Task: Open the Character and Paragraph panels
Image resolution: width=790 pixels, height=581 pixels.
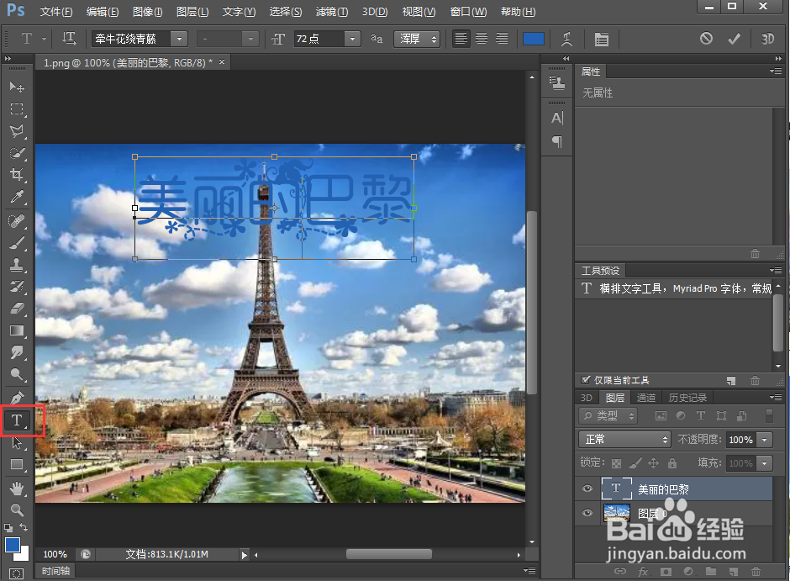Action: pyautogui.click(x=601, y=39)
